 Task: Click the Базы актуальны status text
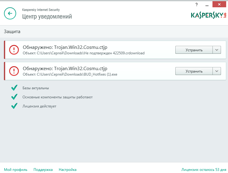36,88
